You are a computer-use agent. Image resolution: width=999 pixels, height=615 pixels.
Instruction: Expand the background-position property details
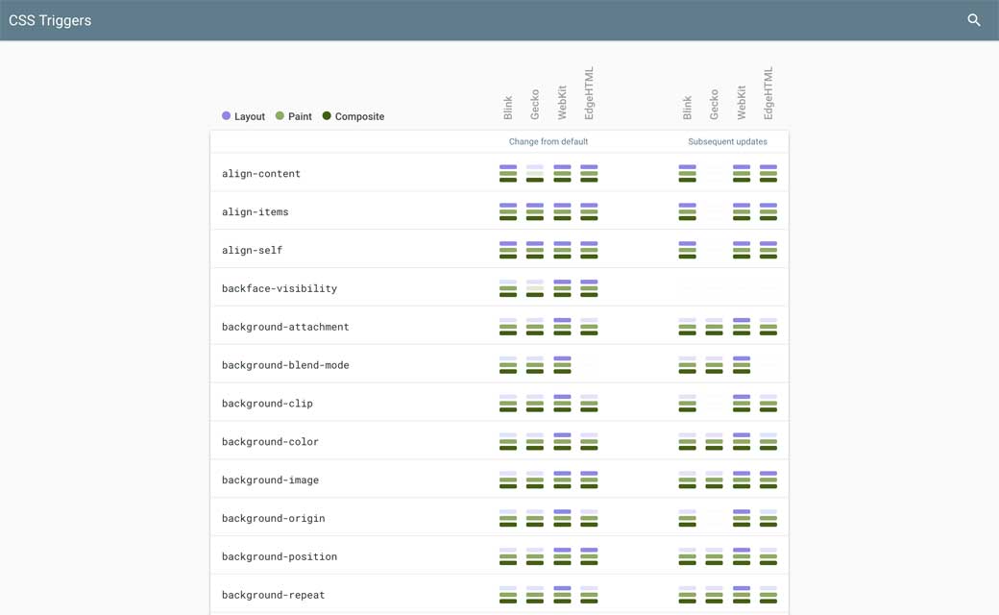point(279,556)
